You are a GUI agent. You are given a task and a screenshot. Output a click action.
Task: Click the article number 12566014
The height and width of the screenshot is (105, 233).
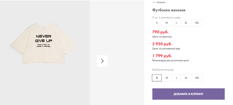(161, 3)
